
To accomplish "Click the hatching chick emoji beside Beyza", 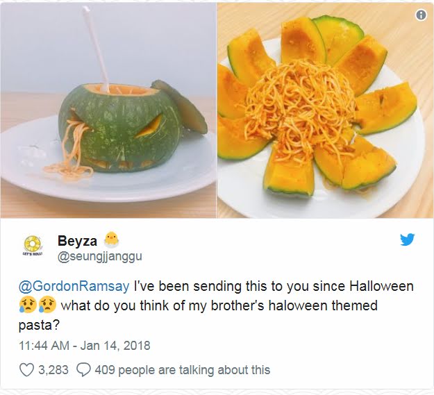I will (112, 239).
